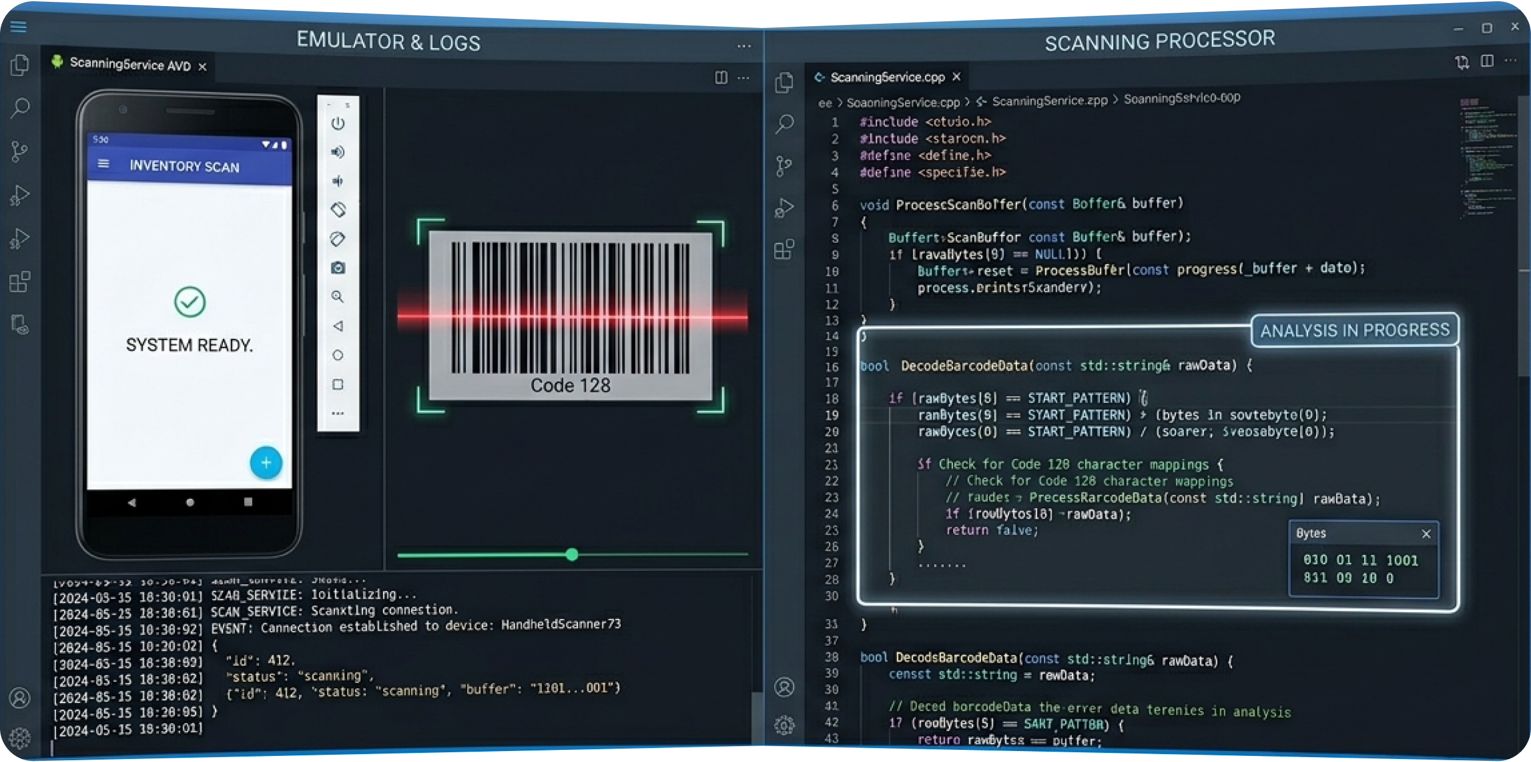Image resolution: width=1531 pixels, height=762 pixels.
Task: Close the Bytes popup
Action: click(1426, 534)
